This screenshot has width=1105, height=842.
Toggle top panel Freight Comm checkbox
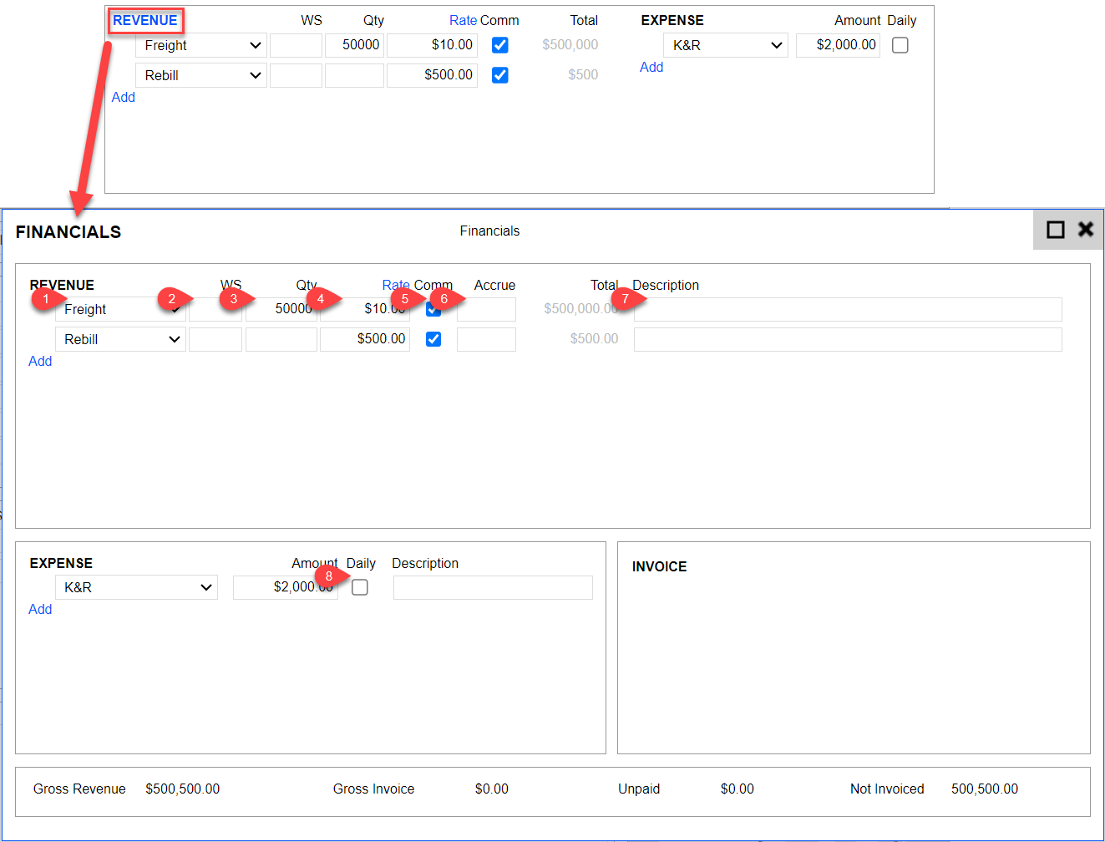point(500,45)
